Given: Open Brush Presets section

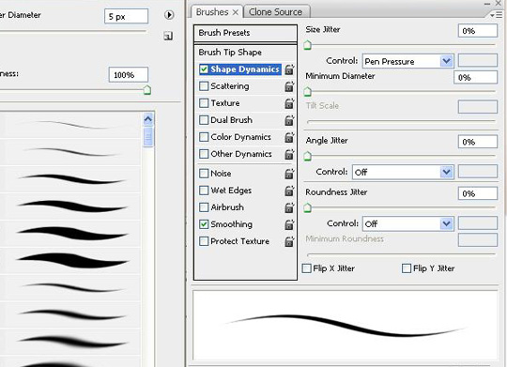Looking at the screenshot, I should [245, 33].
